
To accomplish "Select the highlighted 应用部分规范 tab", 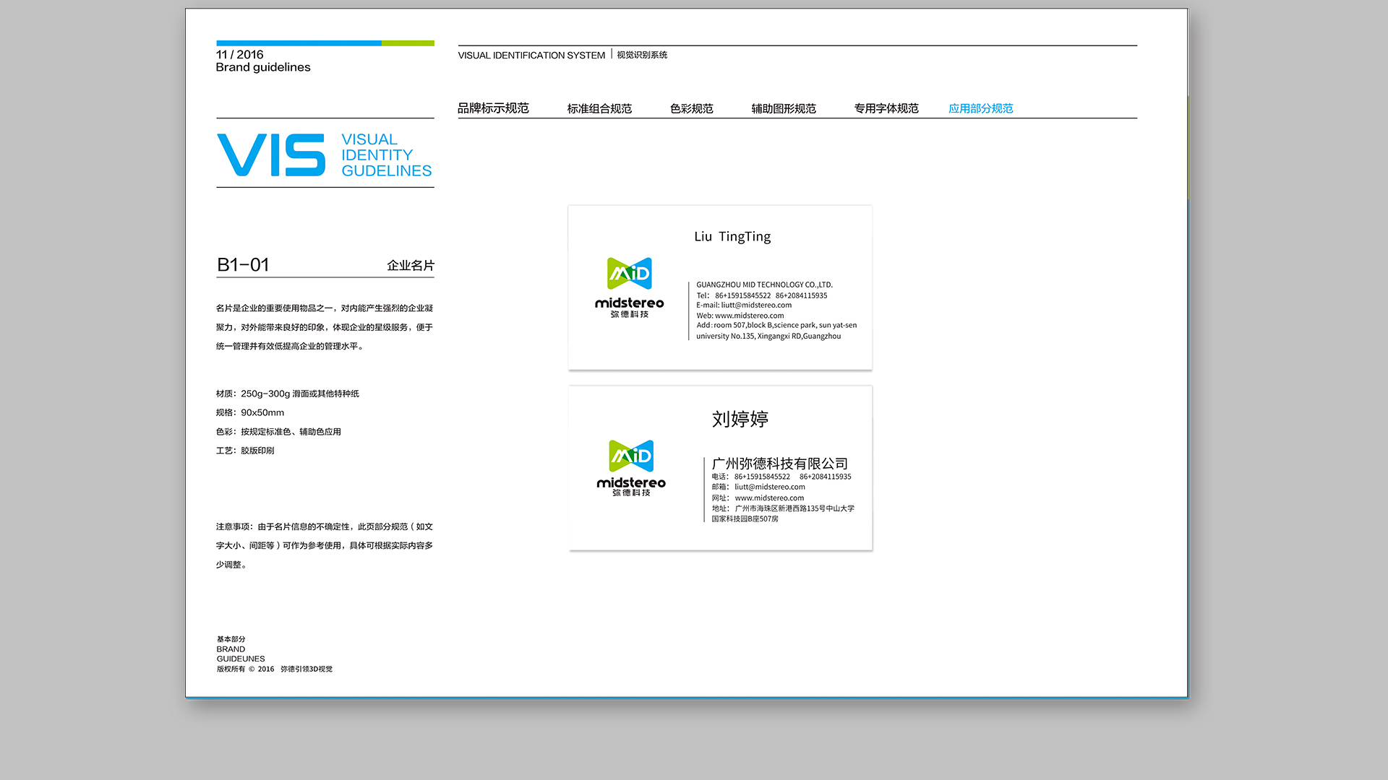I will pos(981,108).
